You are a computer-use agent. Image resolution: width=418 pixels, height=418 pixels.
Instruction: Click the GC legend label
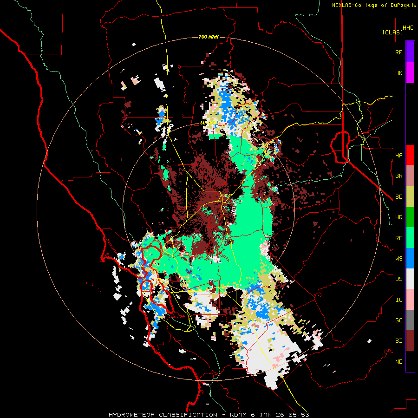[398, 320]
